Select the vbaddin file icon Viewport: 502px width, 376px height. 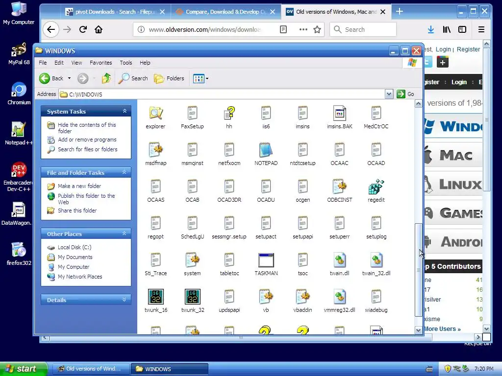(x=302, y=297)
